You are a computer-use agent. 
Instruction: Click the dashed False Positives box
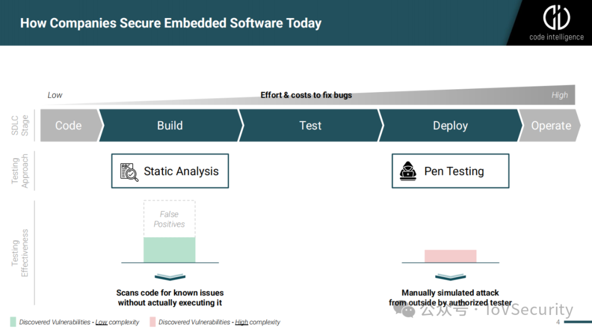pyautogui.click(x=169, y=219)
